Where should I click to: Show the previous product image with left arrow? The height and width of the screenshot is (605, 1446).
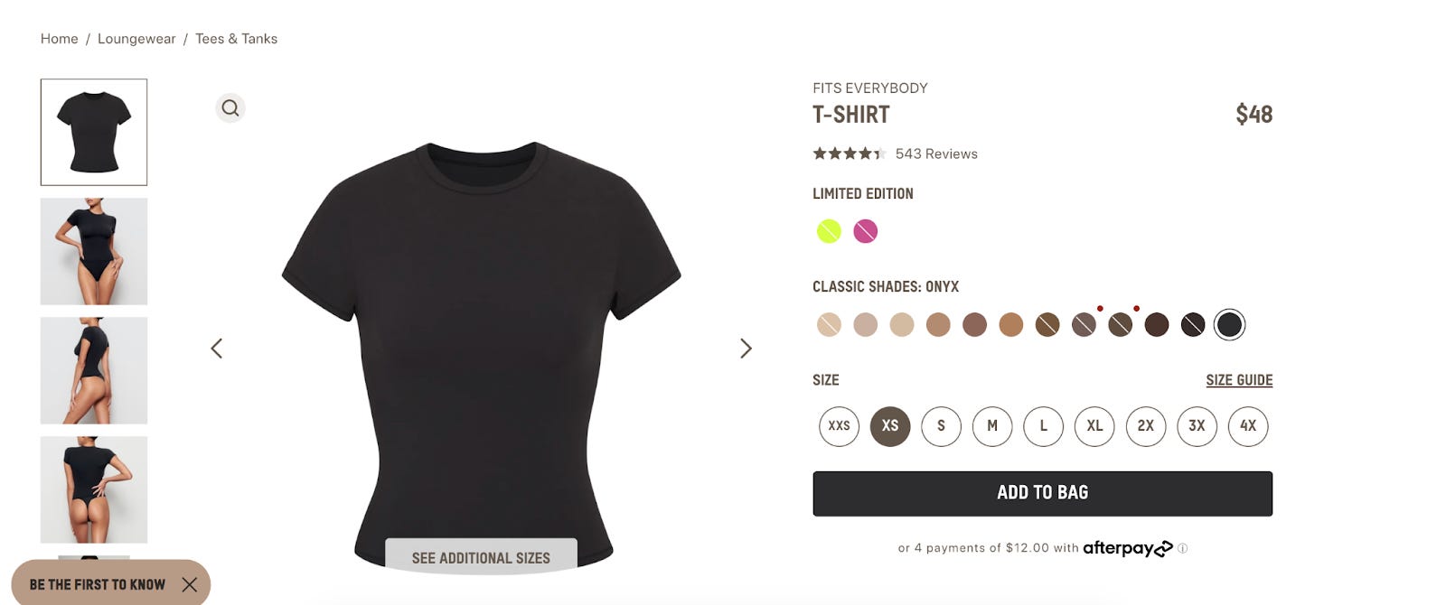tap(217, 349)
